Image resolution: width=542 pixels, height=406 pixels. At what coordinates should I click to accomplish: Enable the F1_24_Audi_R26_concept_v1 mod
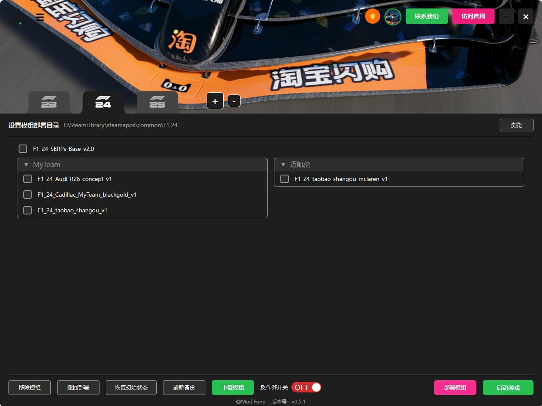(28, 179)
